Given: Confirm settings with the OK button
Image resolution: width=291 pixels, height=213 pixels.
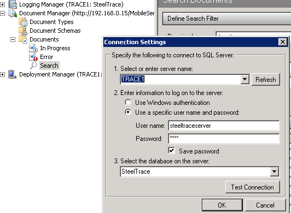Looking at the screenshot, I should pyautogui.click(x=222, y=205).
